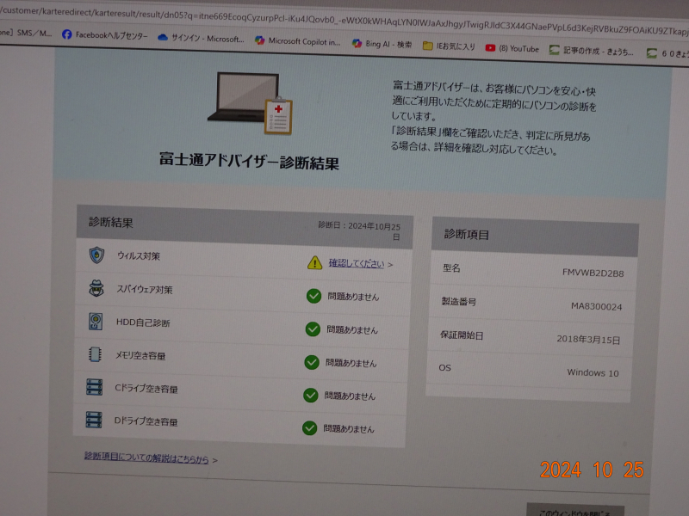Click green check for メモリ空き容量
Image resolution: width=689 pixels, height=516 pixels.
[x=312, y=362]
